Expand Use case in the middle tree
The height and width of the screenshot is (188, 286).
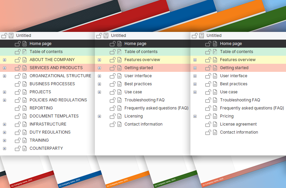tap(99, 92)
